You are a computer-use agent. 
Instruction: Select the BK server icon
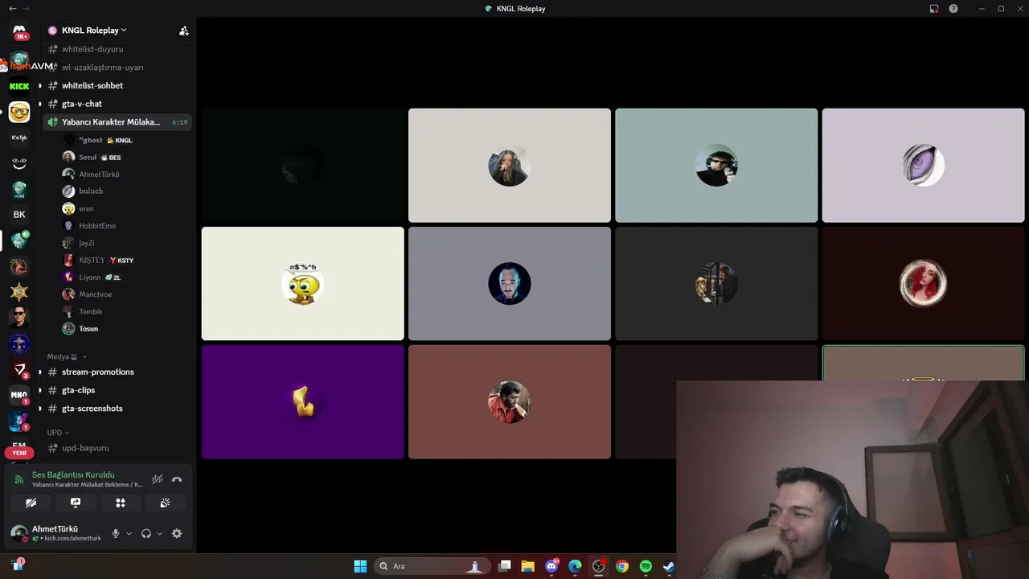point(19,215)
